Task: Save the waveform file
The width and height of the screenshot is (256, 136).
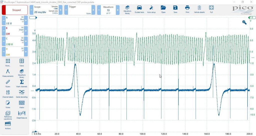Action: pyautogui.click(x=175, y=9)
